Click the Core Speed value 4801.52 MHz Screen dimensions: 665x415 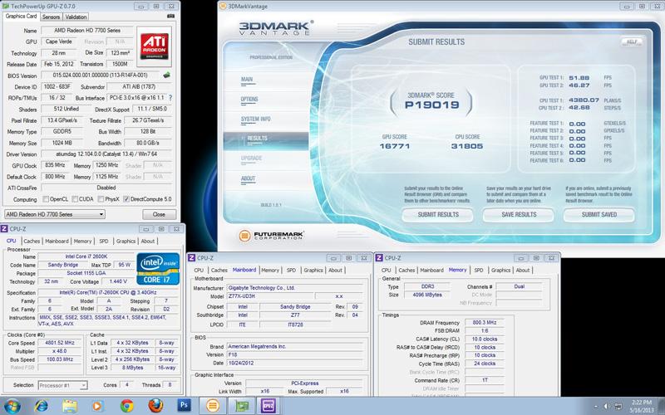[x=60, y=343]
